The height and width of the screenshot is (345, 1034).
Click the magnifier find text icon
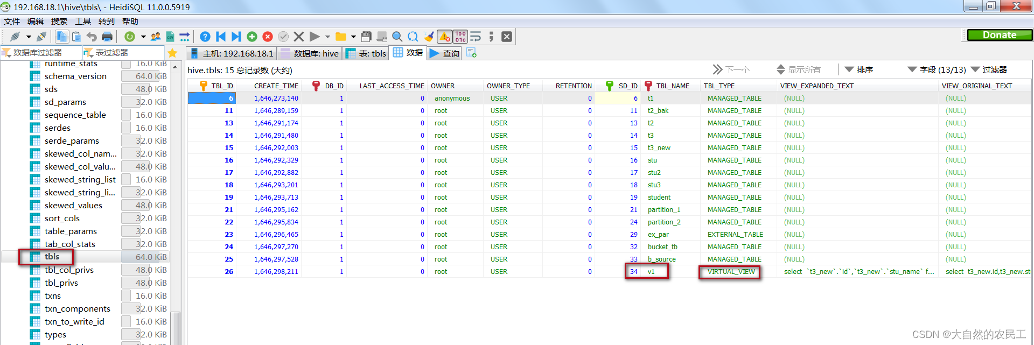(x=397, y=37)
